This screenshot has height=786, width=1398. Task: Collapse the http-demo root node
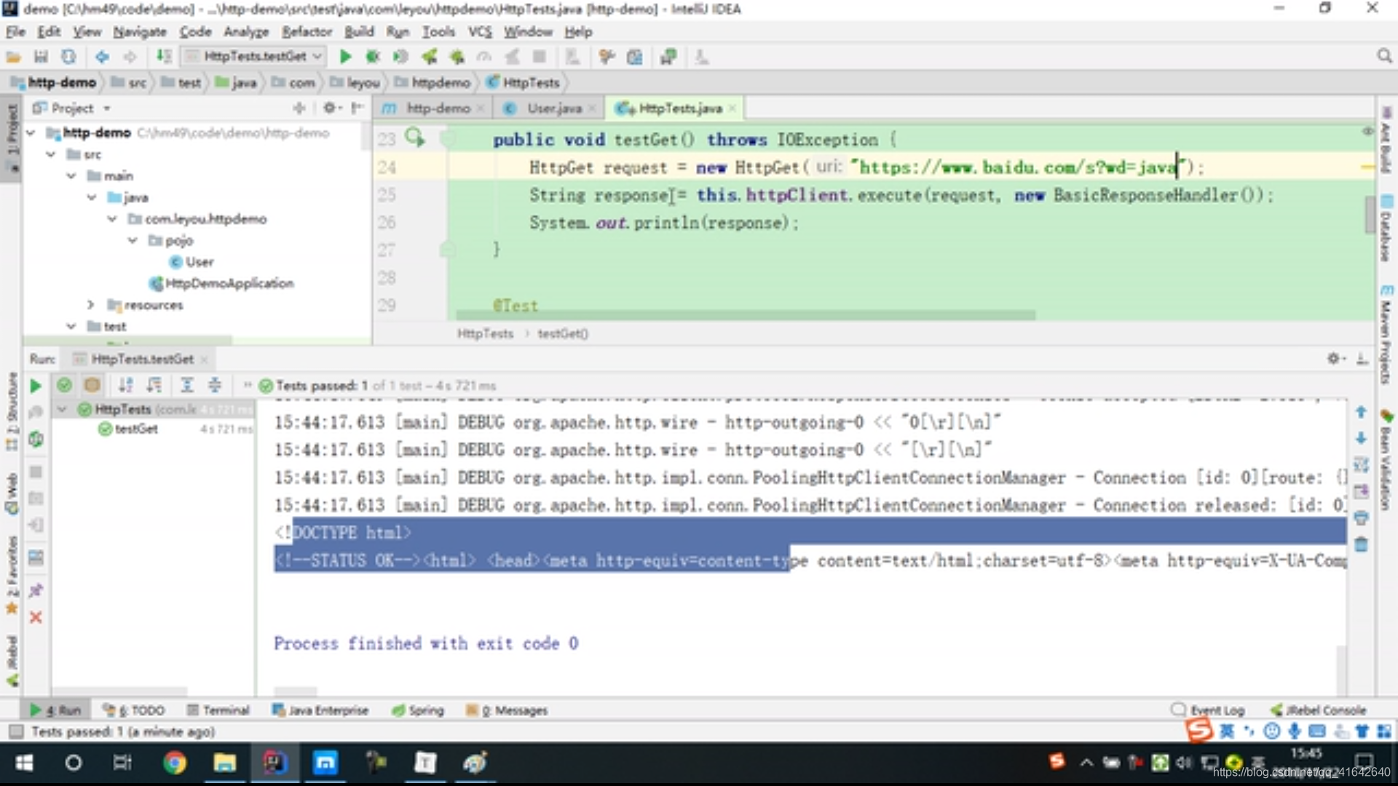click(31, 132)
